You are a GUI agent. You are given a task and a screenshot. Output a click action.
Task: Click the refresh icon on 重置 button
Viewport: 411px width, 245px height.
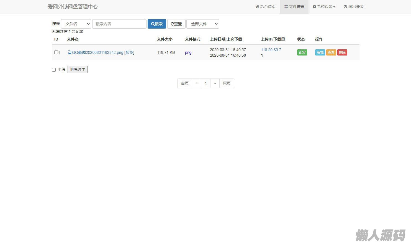tap(172, 24)
